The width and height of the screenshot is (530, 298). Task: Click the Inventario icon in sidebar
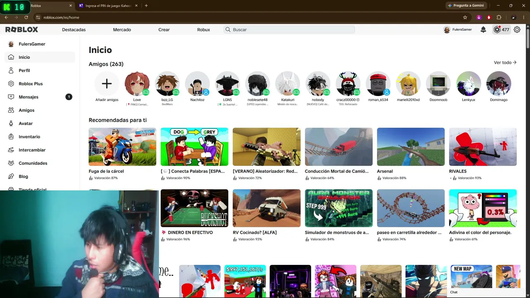(x=11, y=137)
